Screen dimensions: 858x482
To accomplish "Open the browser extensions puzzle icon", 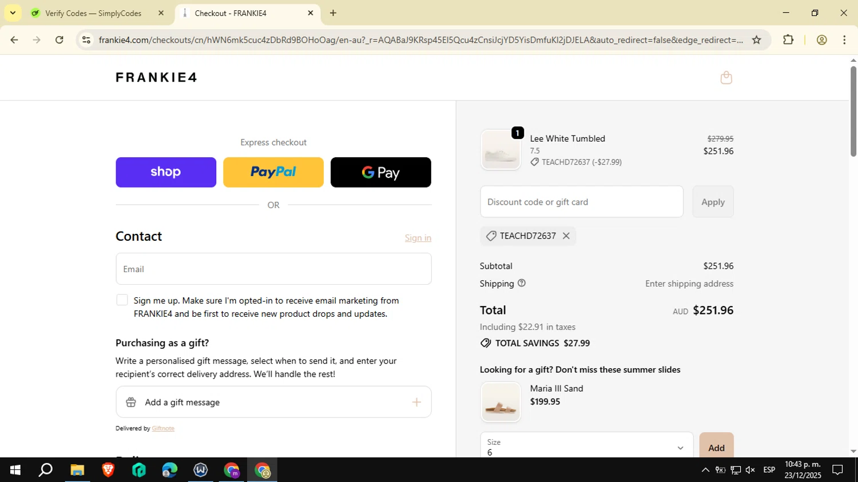I will (x=788, y=39).
